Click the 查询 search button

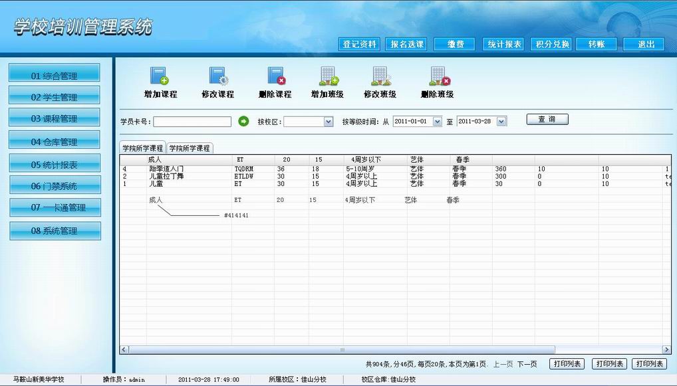tap(547, 120)
